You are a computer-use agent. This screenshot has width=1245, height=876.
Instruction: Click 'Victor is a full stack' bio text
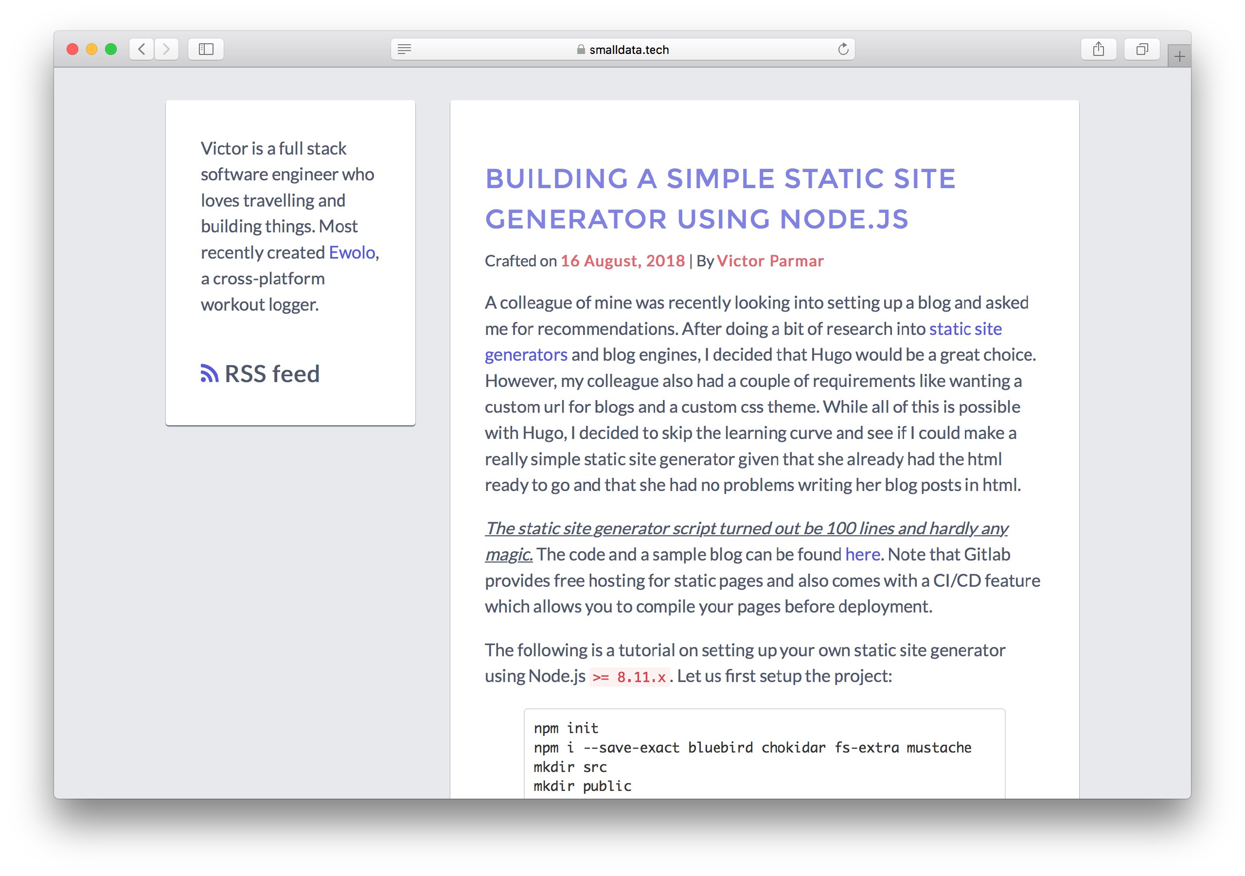point(273,149)
